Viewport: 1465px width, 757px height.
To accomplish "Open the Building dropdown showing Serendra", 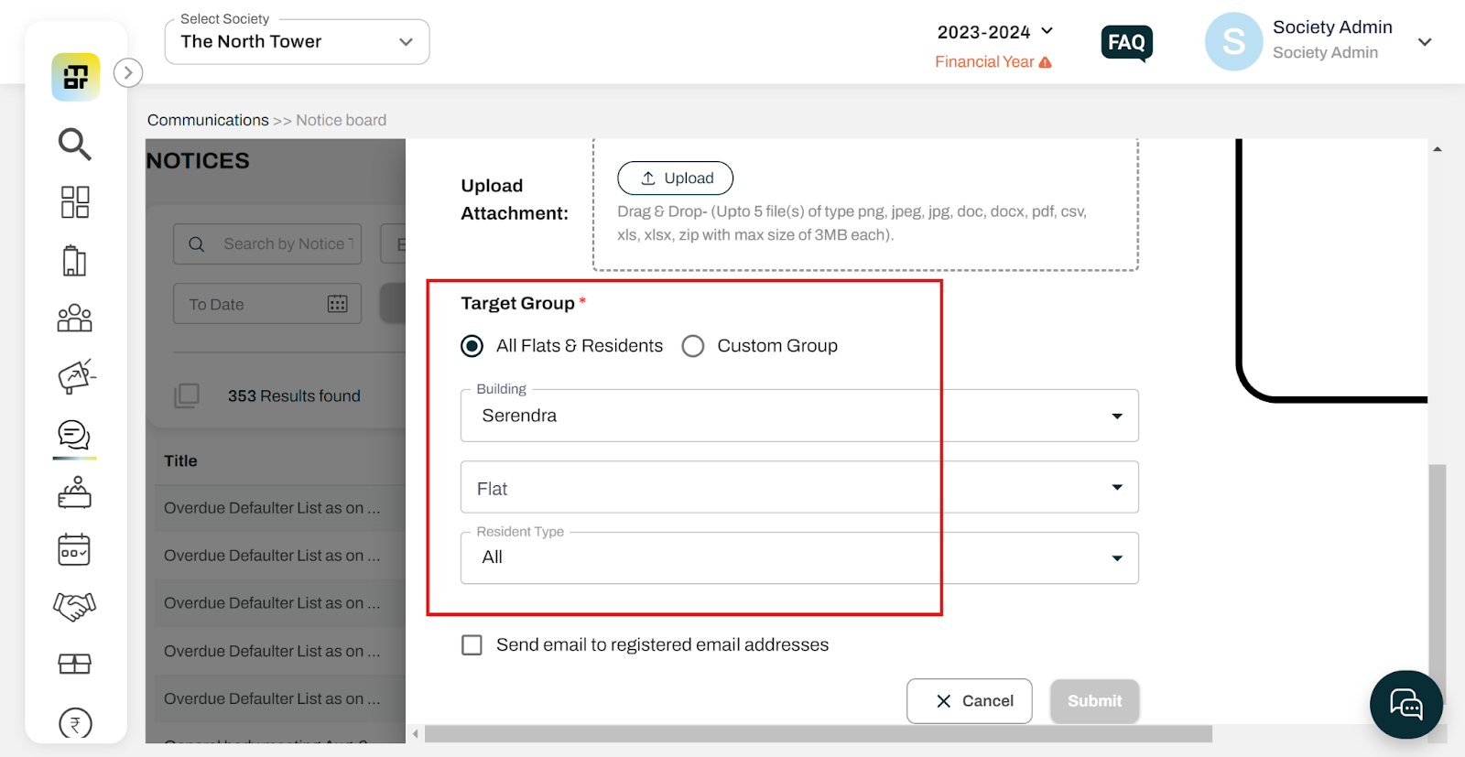I will point(799,416).
